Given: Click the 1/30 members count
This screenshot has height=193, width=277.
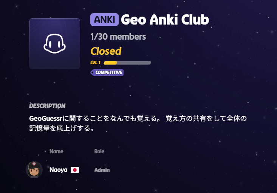Looking at the screenshot, I should click(118, 37).
